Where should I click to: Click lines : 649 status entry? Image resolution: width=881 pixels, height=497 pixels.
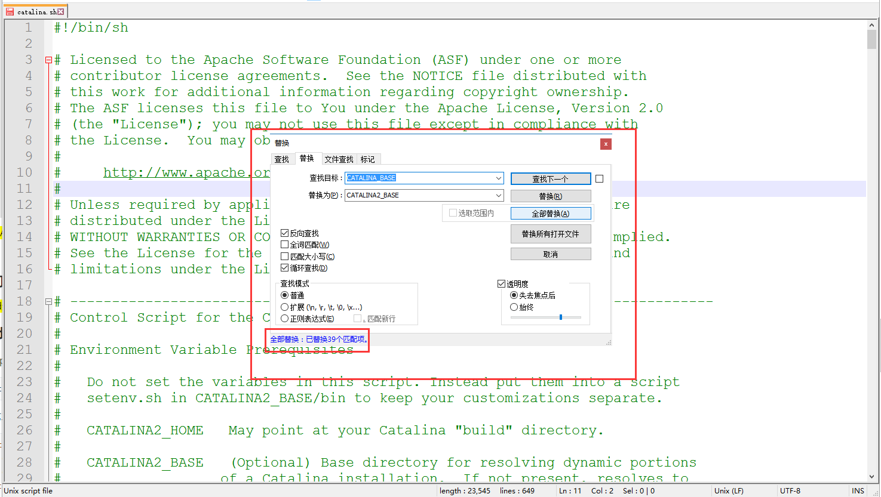517,491
